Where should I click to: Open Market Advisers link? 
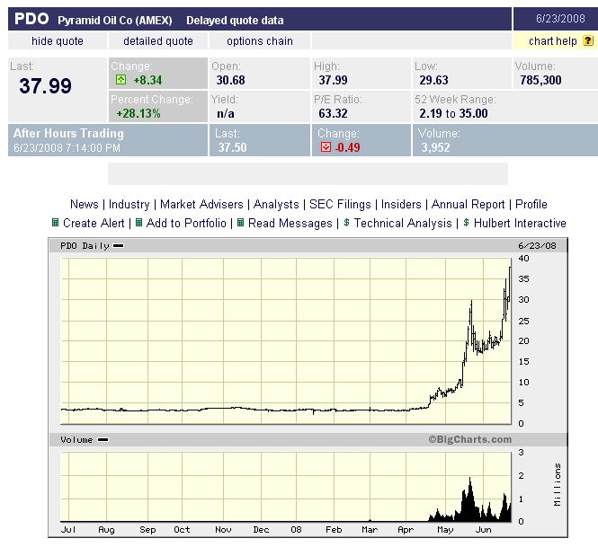[201, 204]
